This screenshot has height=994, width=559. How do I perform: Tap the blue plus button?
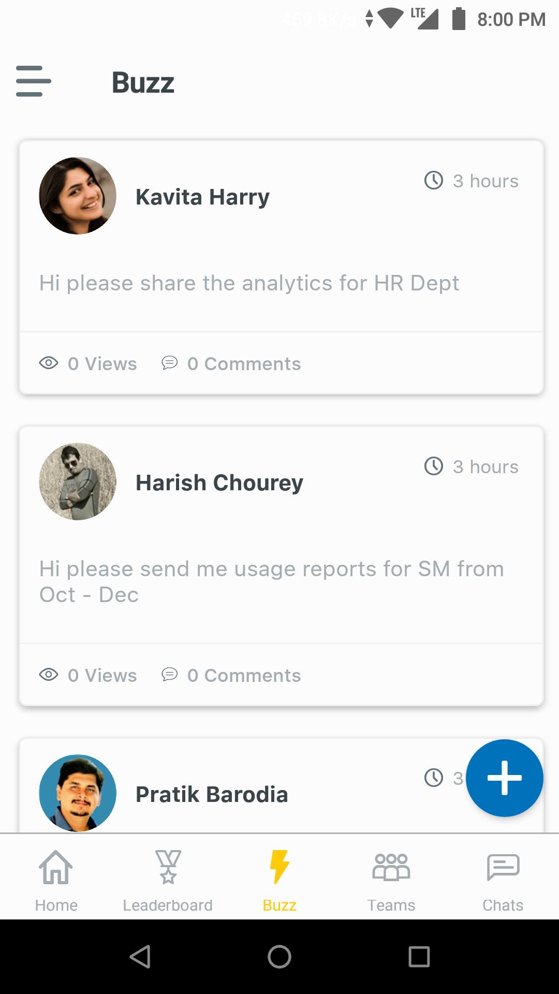coord(504,778)
